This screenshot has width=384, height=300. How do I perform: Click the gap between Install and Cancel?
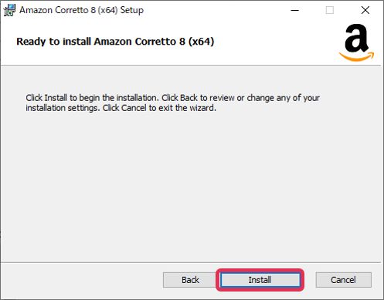tap(310, 280)
